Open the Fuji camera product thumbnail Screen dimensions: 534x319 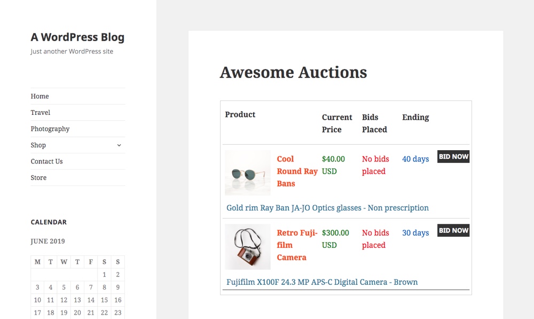tap(248, 247)
